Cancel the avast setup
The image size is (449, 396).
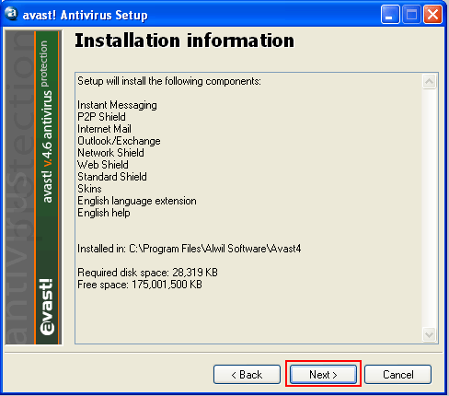pyautogui.click(x=397, y=374)
